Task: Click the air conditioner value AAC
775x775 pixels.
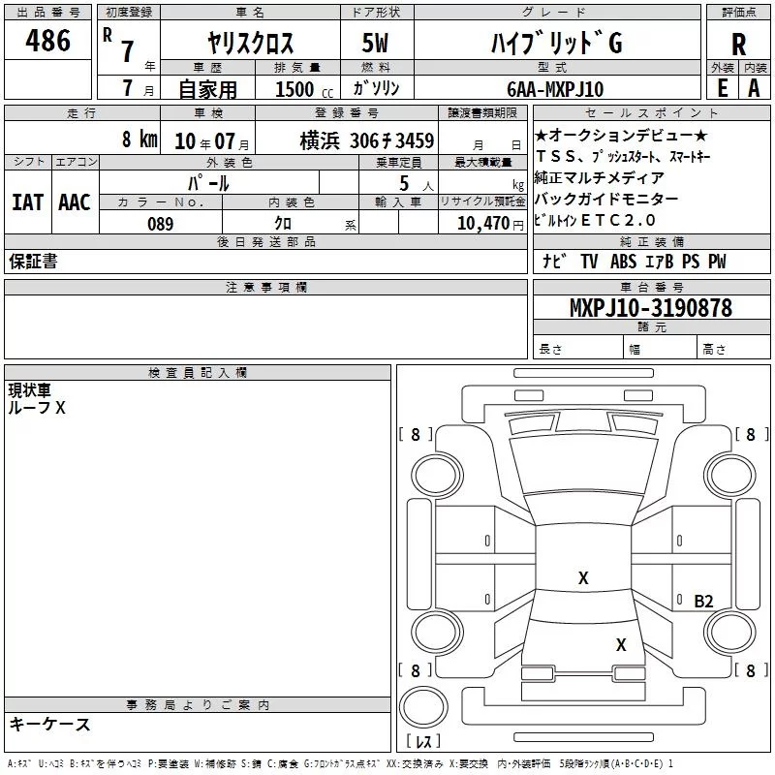Action: (75, 202)
